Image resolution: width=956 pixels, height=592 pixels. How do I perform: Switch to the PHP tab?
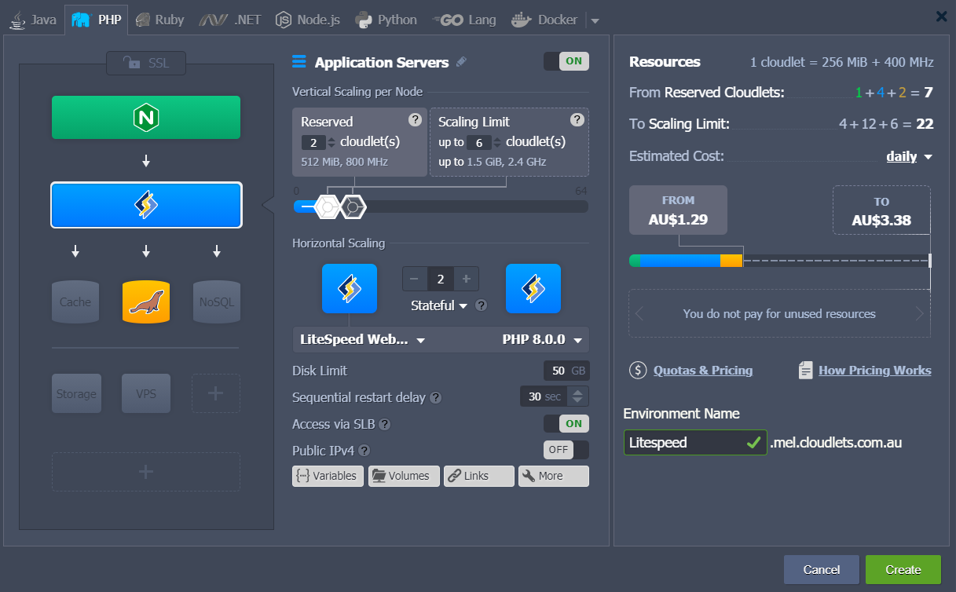pos(98,20)
